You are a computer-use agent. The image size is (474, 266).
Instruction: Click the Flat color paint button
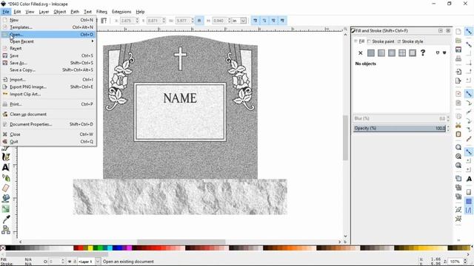click(371, 53)
